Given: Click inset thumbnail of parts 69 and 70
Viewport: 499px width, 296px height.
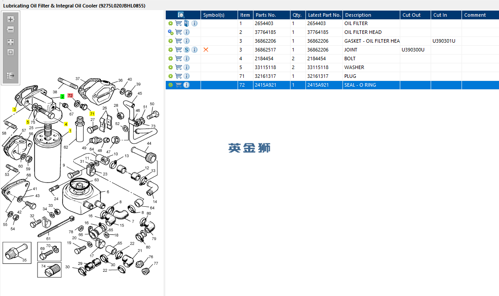Looking at the screenshot, I should [49, 252].
